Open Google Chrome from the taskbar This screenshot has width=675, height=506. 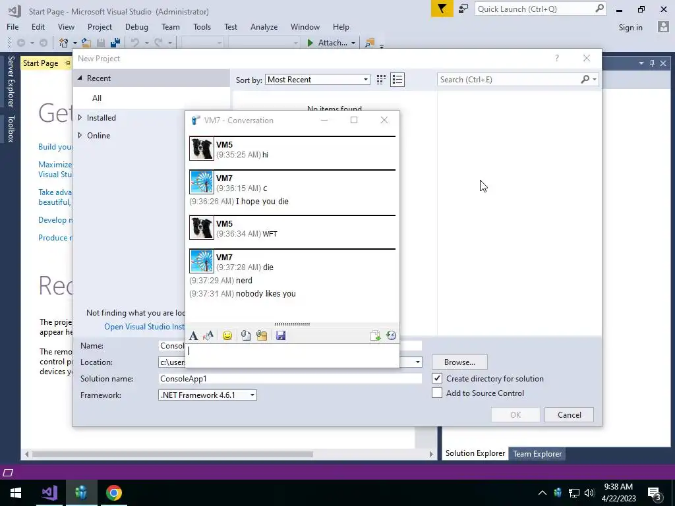pyautogui.click(x=113, y=493)
